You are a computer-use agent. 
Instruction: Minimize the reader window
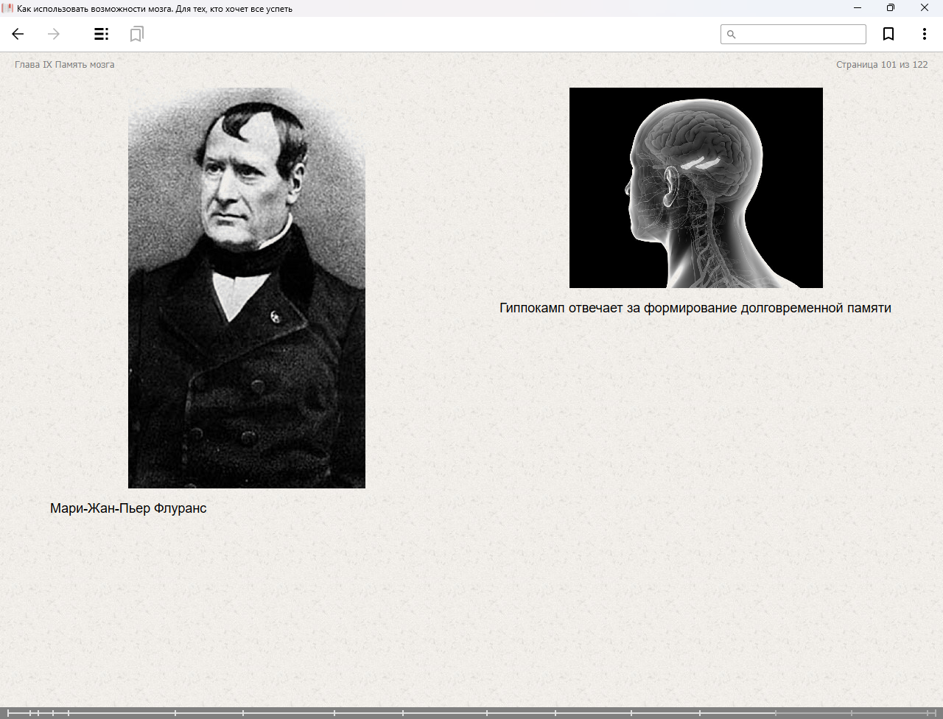pos(858,8)
